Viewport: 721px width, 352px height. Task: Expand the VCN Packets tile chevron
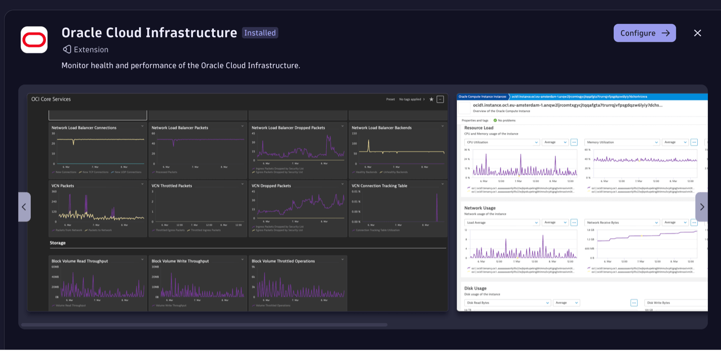click(x=143, y=185)
